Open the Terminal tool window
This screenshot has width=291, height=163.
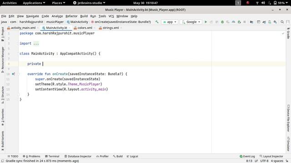[x=52, y=156]
